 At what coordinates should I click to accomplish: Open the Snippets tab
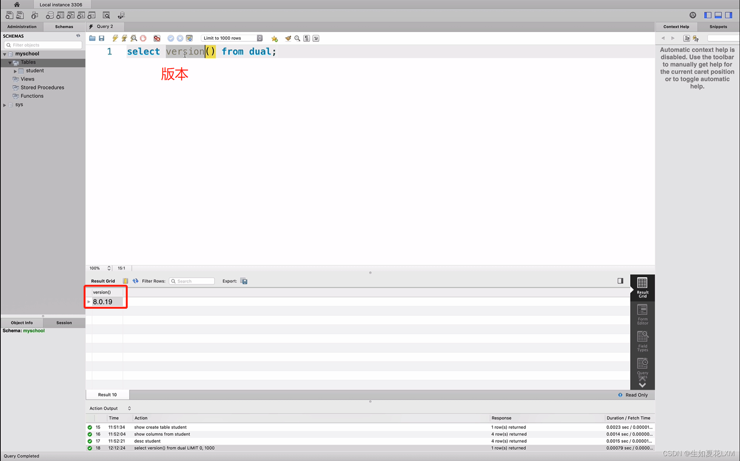(718, 27)
